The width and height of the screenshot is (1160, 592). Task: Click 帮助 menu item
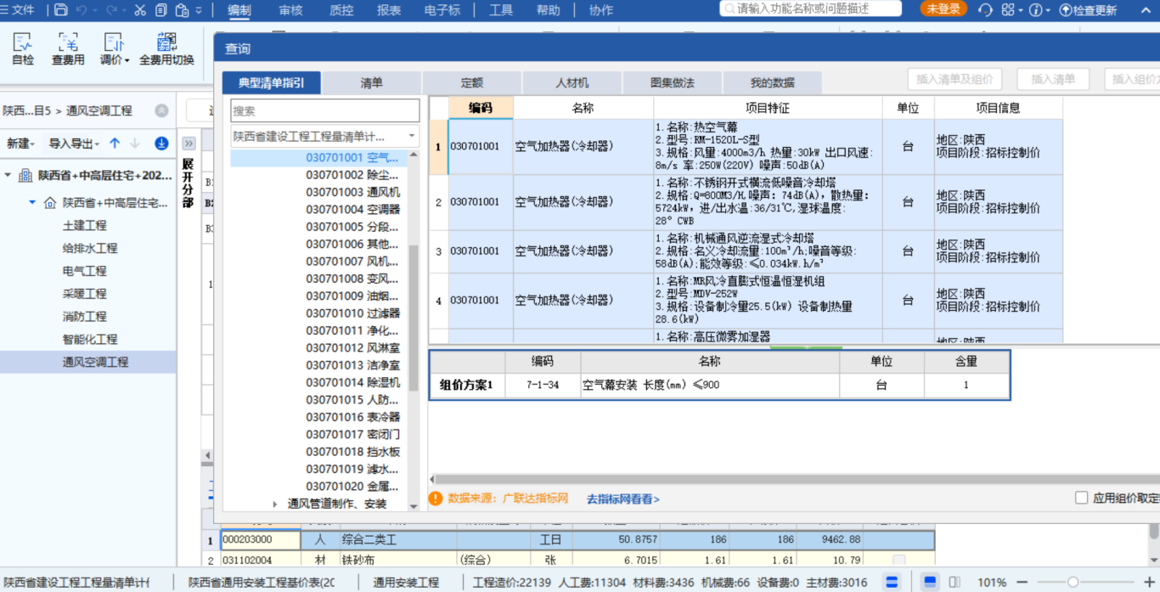click(549, 10)
